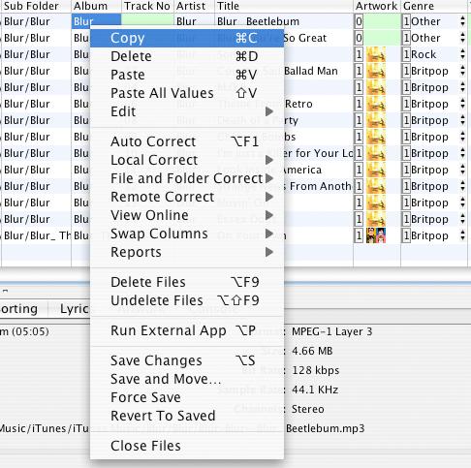Switch to the Lyrics tab
The height and width of the screenshot is (468, 471).
pos(75,309)
